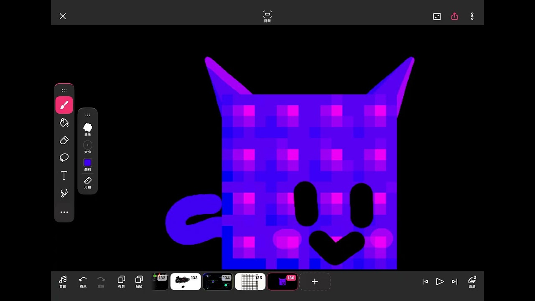Select the Paint bucket fill tool
535x301 pixels.
[64, 123]
